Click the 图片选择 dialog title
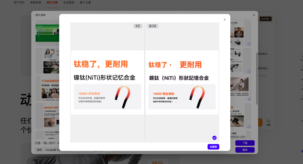Screen dimensions: 303x164 [40, 15]
